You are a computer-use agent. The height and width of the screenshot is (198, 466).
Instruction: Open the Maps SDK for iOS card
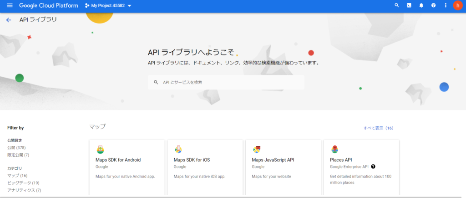click(x=205, y=168)
